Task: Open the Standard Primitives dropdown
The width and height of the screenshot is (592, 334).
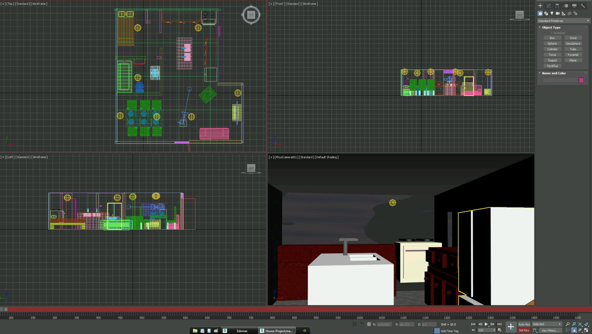Action: pos(563,21)
